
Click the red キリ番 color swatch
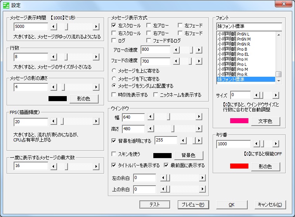coord(239,166)
